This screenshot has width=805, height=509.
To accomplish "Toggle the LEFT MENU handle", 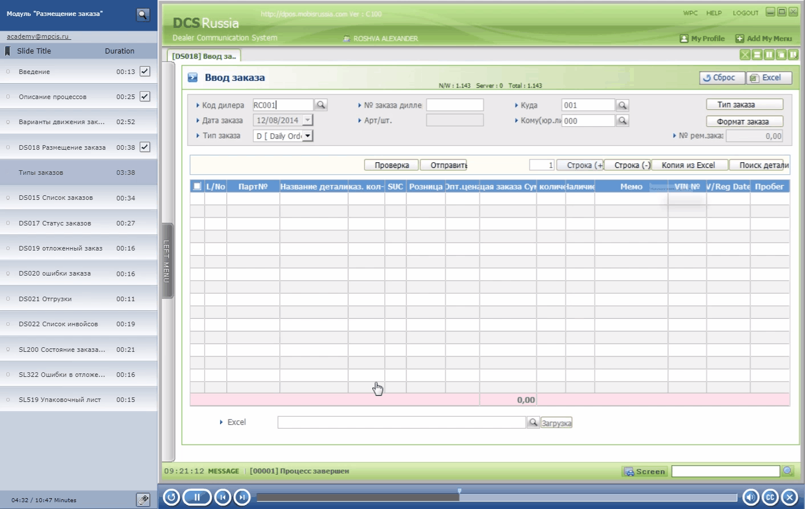I will point(167,261).
